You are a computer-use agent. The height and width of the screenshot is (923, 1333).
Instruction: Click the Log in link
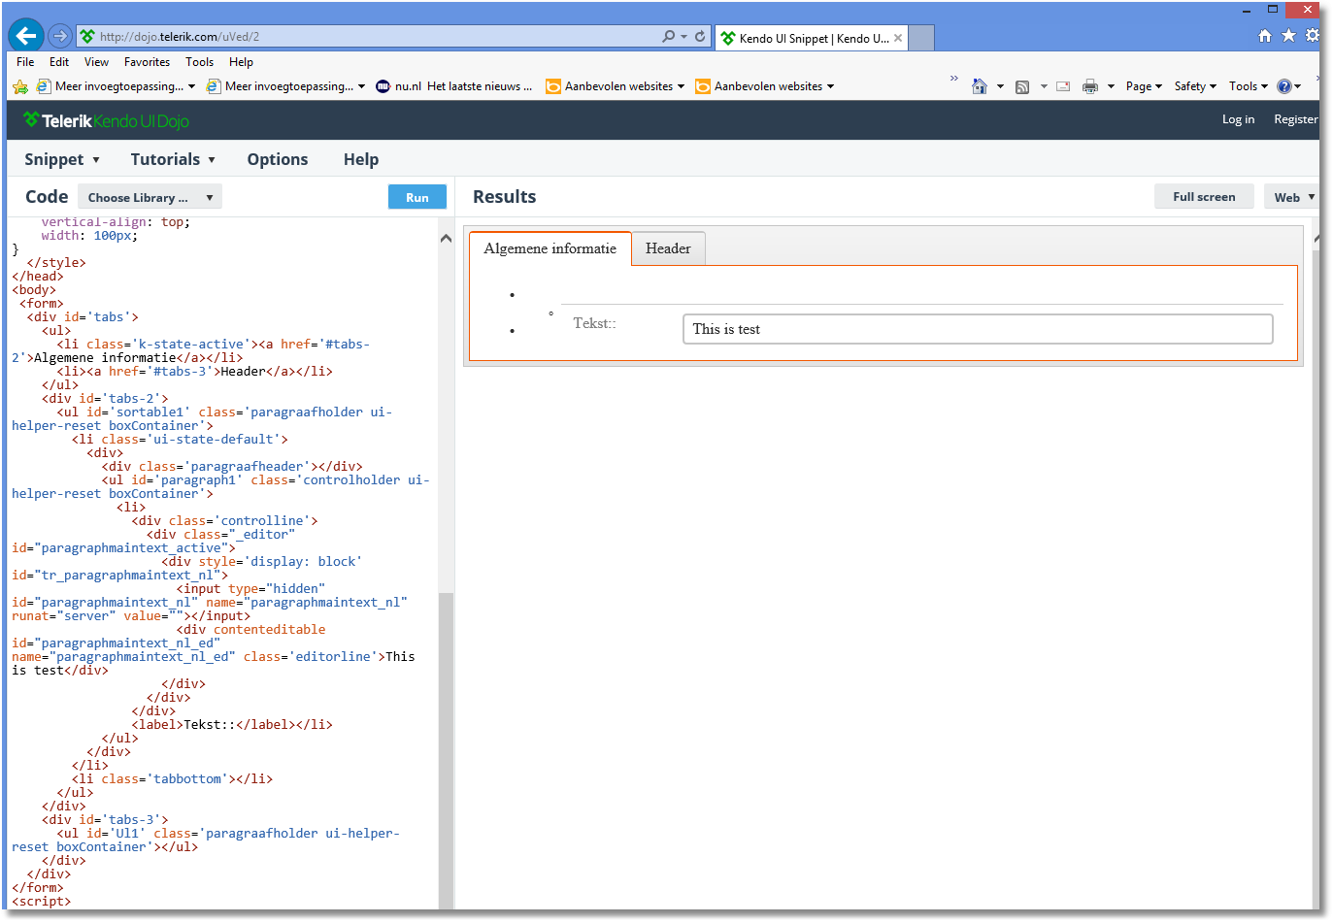pyautogui.click(x=1238, y=119)
